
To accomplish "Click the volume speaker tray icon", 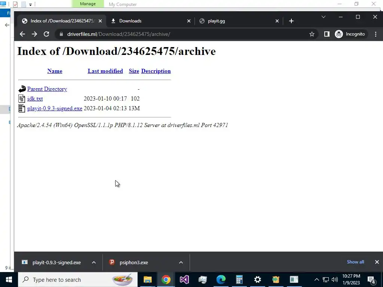I will (x=335, y=280).
